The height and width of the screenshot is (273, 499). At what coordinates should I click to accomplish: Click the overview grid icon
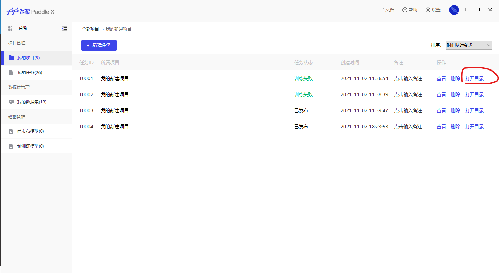coord(10,29)
